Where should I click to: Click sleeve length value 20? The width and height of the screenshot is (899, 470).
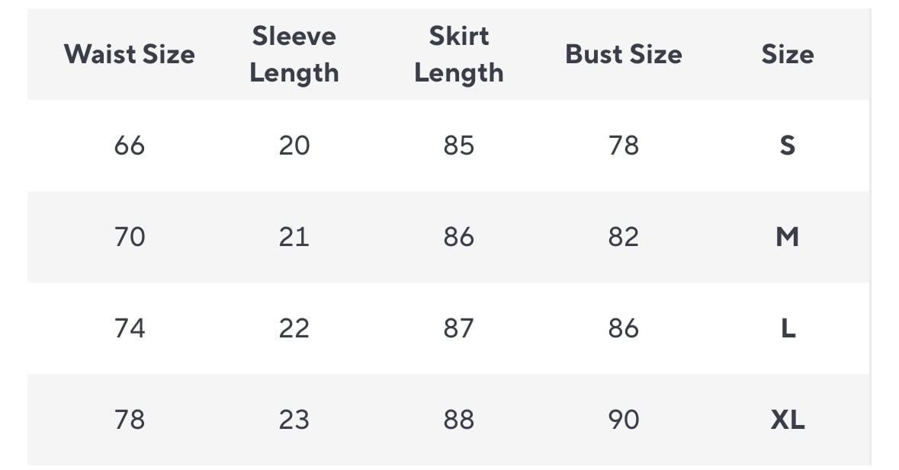click(294, 145)
